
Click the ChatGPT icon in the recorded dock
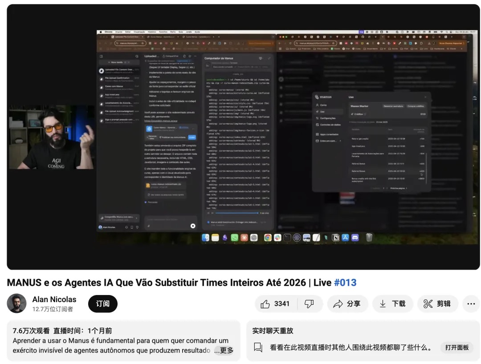[x=254, y=238]
